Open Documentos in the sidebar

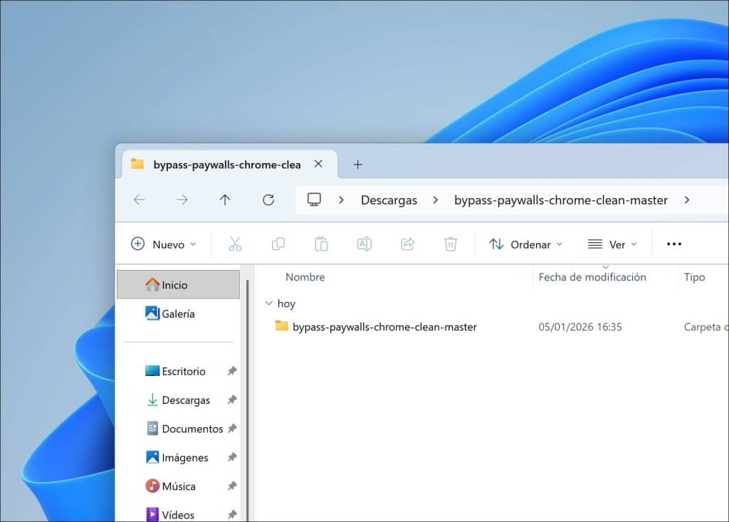[192, 429]
